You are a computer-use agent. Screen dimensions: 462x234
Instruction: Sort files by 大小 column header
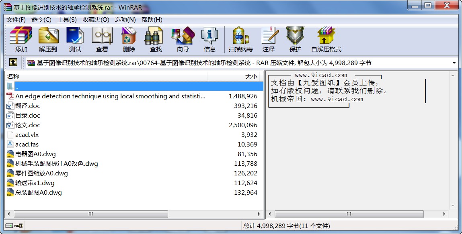coord(233,76)
